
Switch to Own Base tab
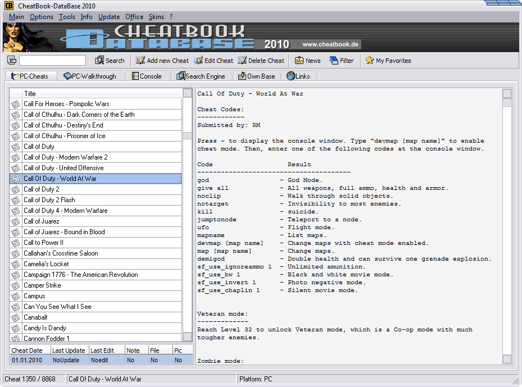257,76
